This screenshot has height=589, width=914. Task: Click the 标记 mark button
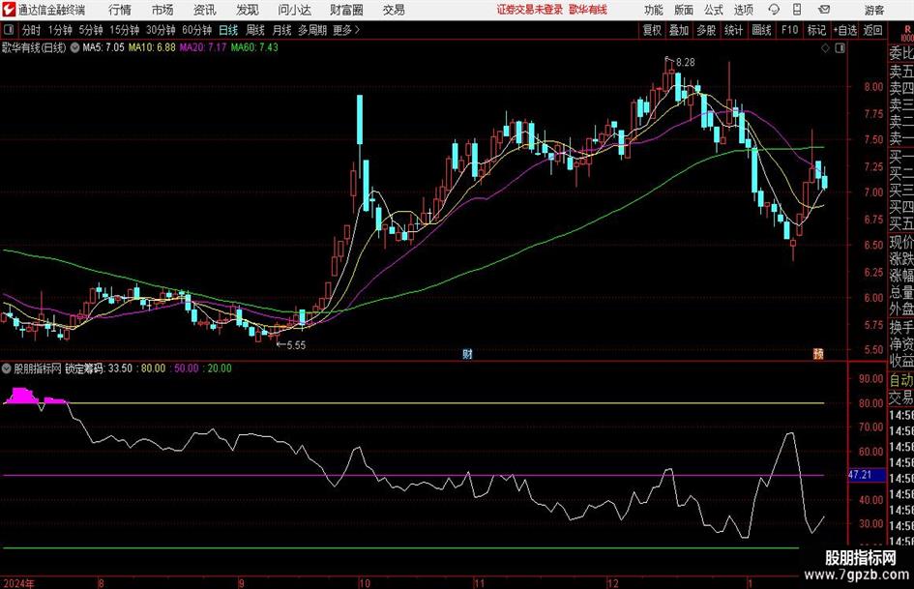coord(816,30)
